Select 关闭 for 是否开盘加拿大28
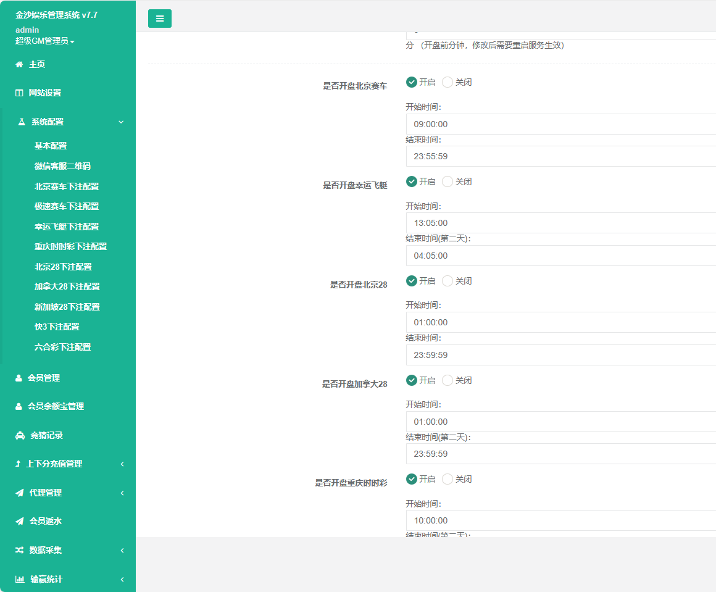The height and width of the screenshot is (592, 716). click(447, 380)
